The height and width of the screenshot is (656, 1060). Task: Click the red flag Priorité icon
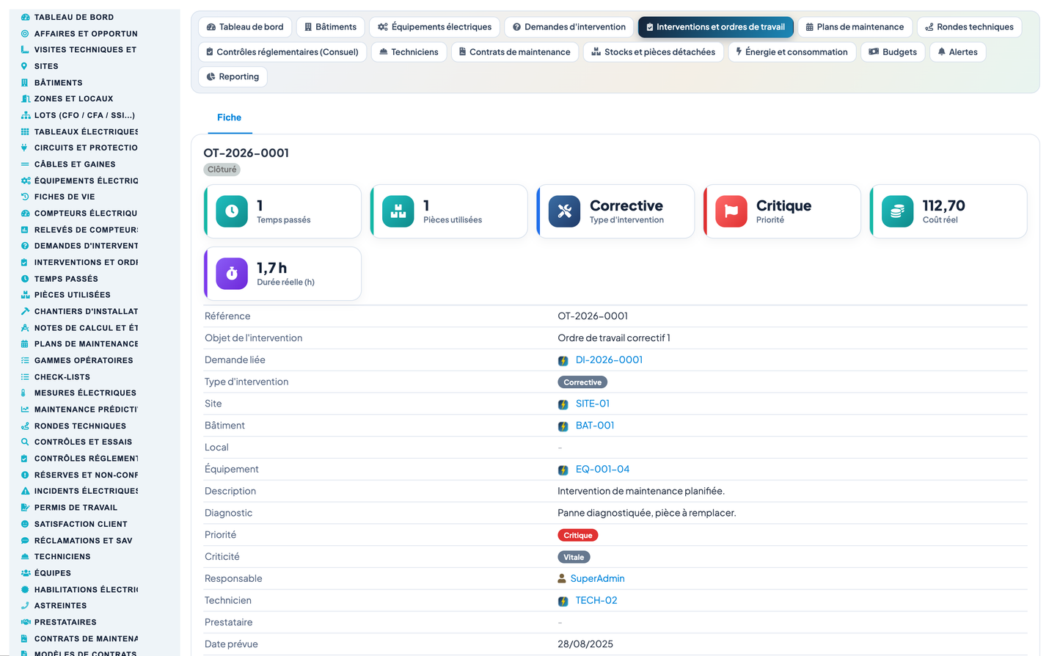click(731, 211)
